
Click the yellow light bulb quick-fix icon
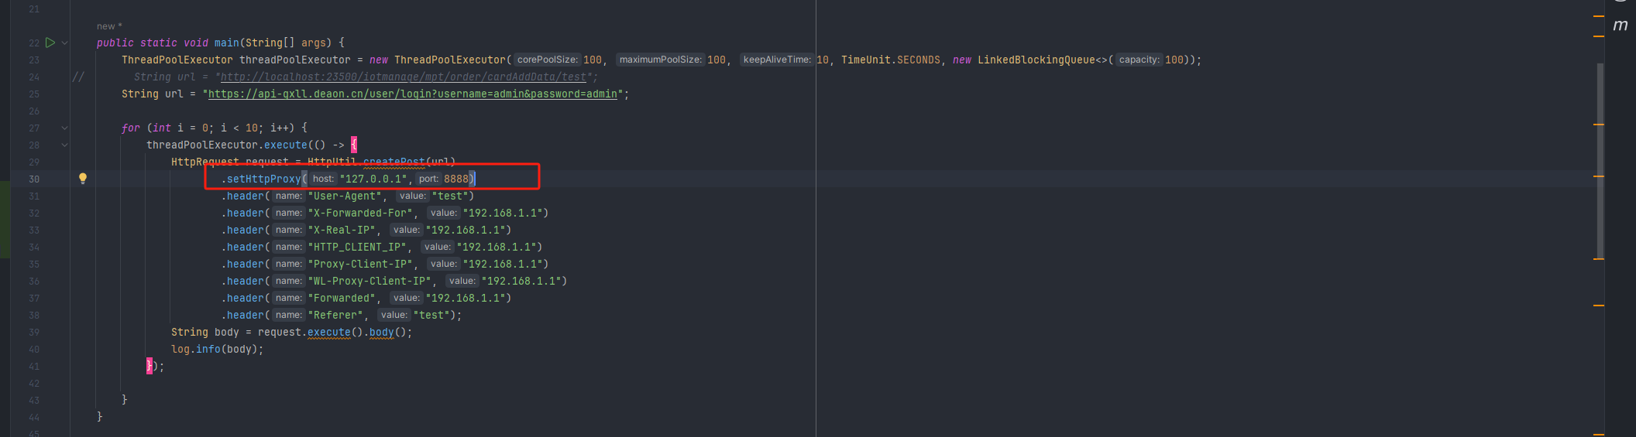click(83, 179)
